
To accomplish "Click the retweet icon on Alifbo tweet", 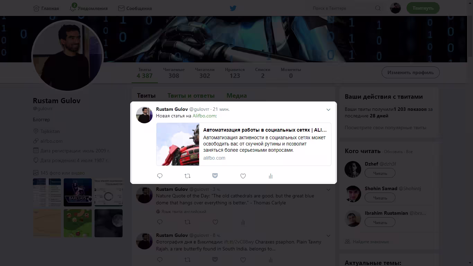I will click(187, 176).
